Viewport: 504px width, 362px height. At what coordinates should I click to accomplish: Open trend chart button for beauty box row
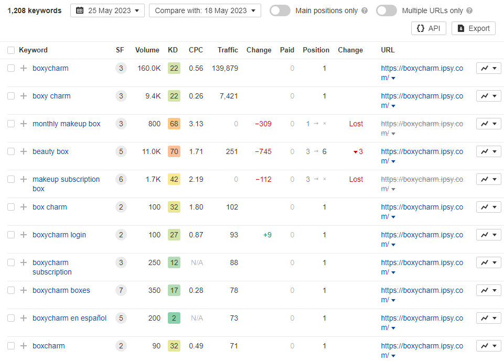[x=489, y=151]
